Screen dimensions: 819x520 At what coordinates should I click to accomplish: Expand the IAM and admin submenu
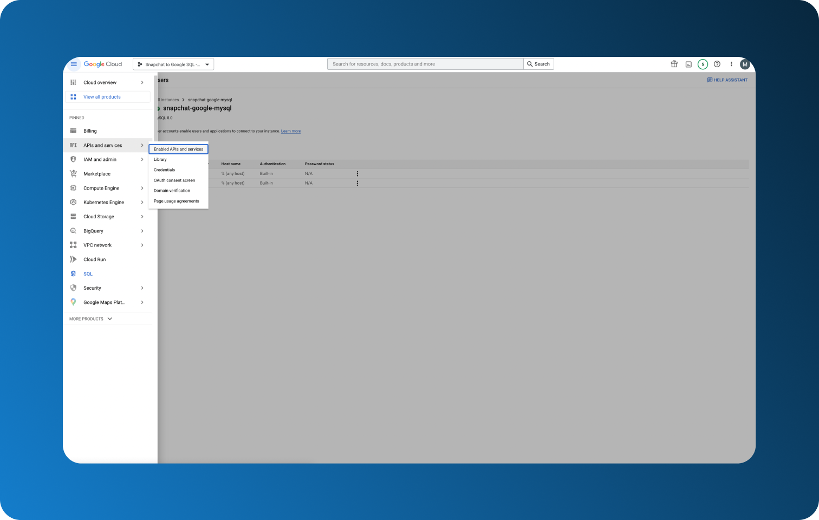(x=142, y=159)
